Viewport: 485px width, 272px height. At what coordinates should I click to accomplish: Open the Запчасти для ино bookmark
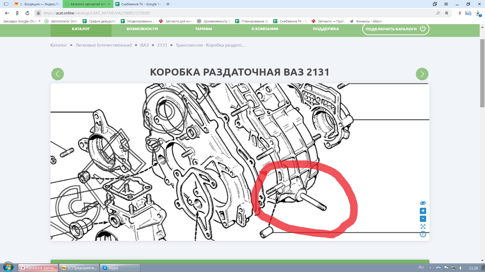point(176,21)
